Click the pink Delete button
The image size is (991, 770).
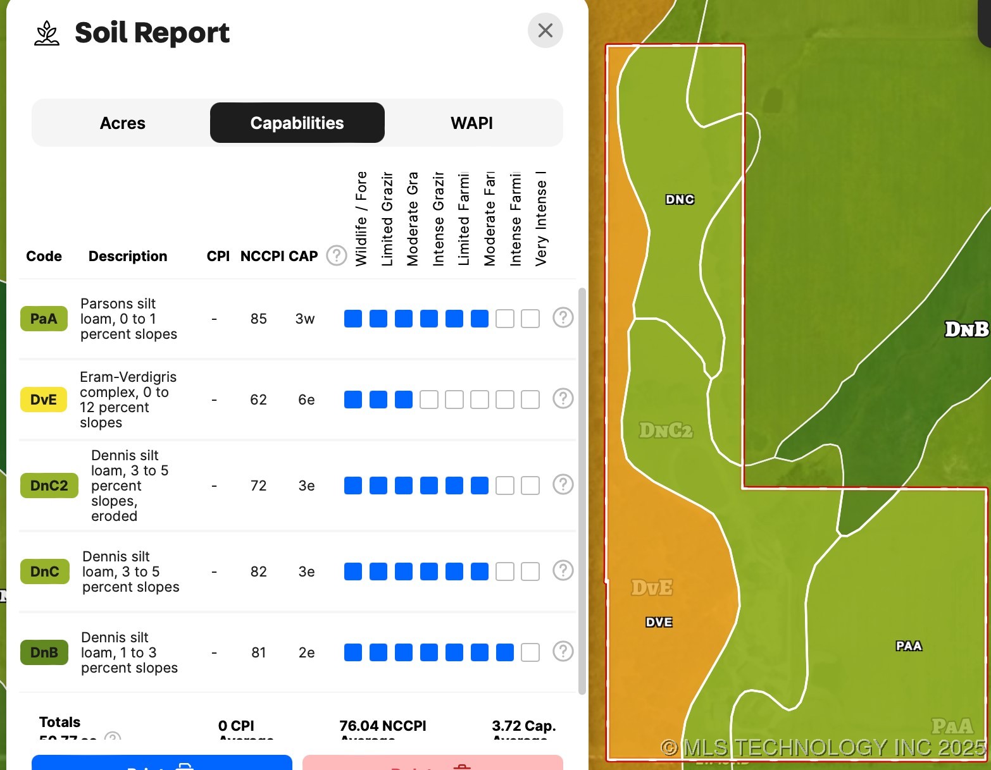tap(432, 763)
